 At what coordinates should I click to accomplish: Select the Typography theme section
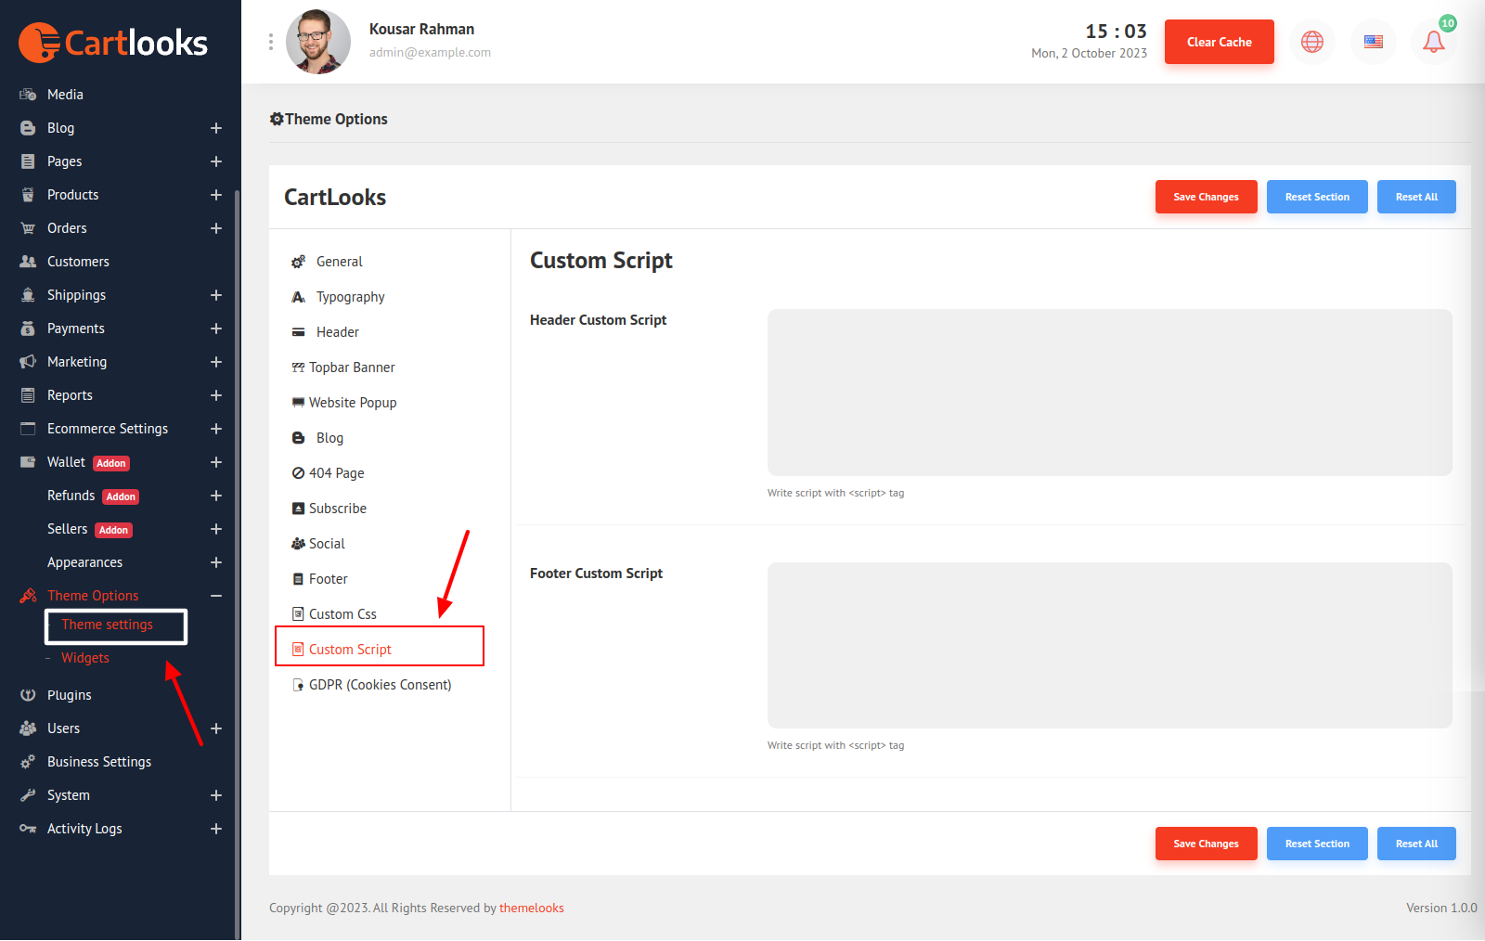click(x=350, y=297)
